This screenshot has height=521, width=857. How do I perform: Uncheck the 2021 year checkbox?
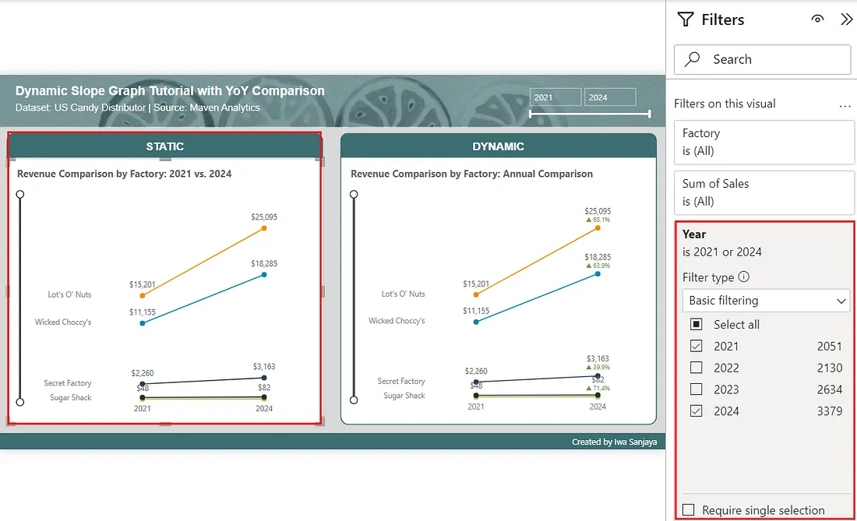pos(696,346)
